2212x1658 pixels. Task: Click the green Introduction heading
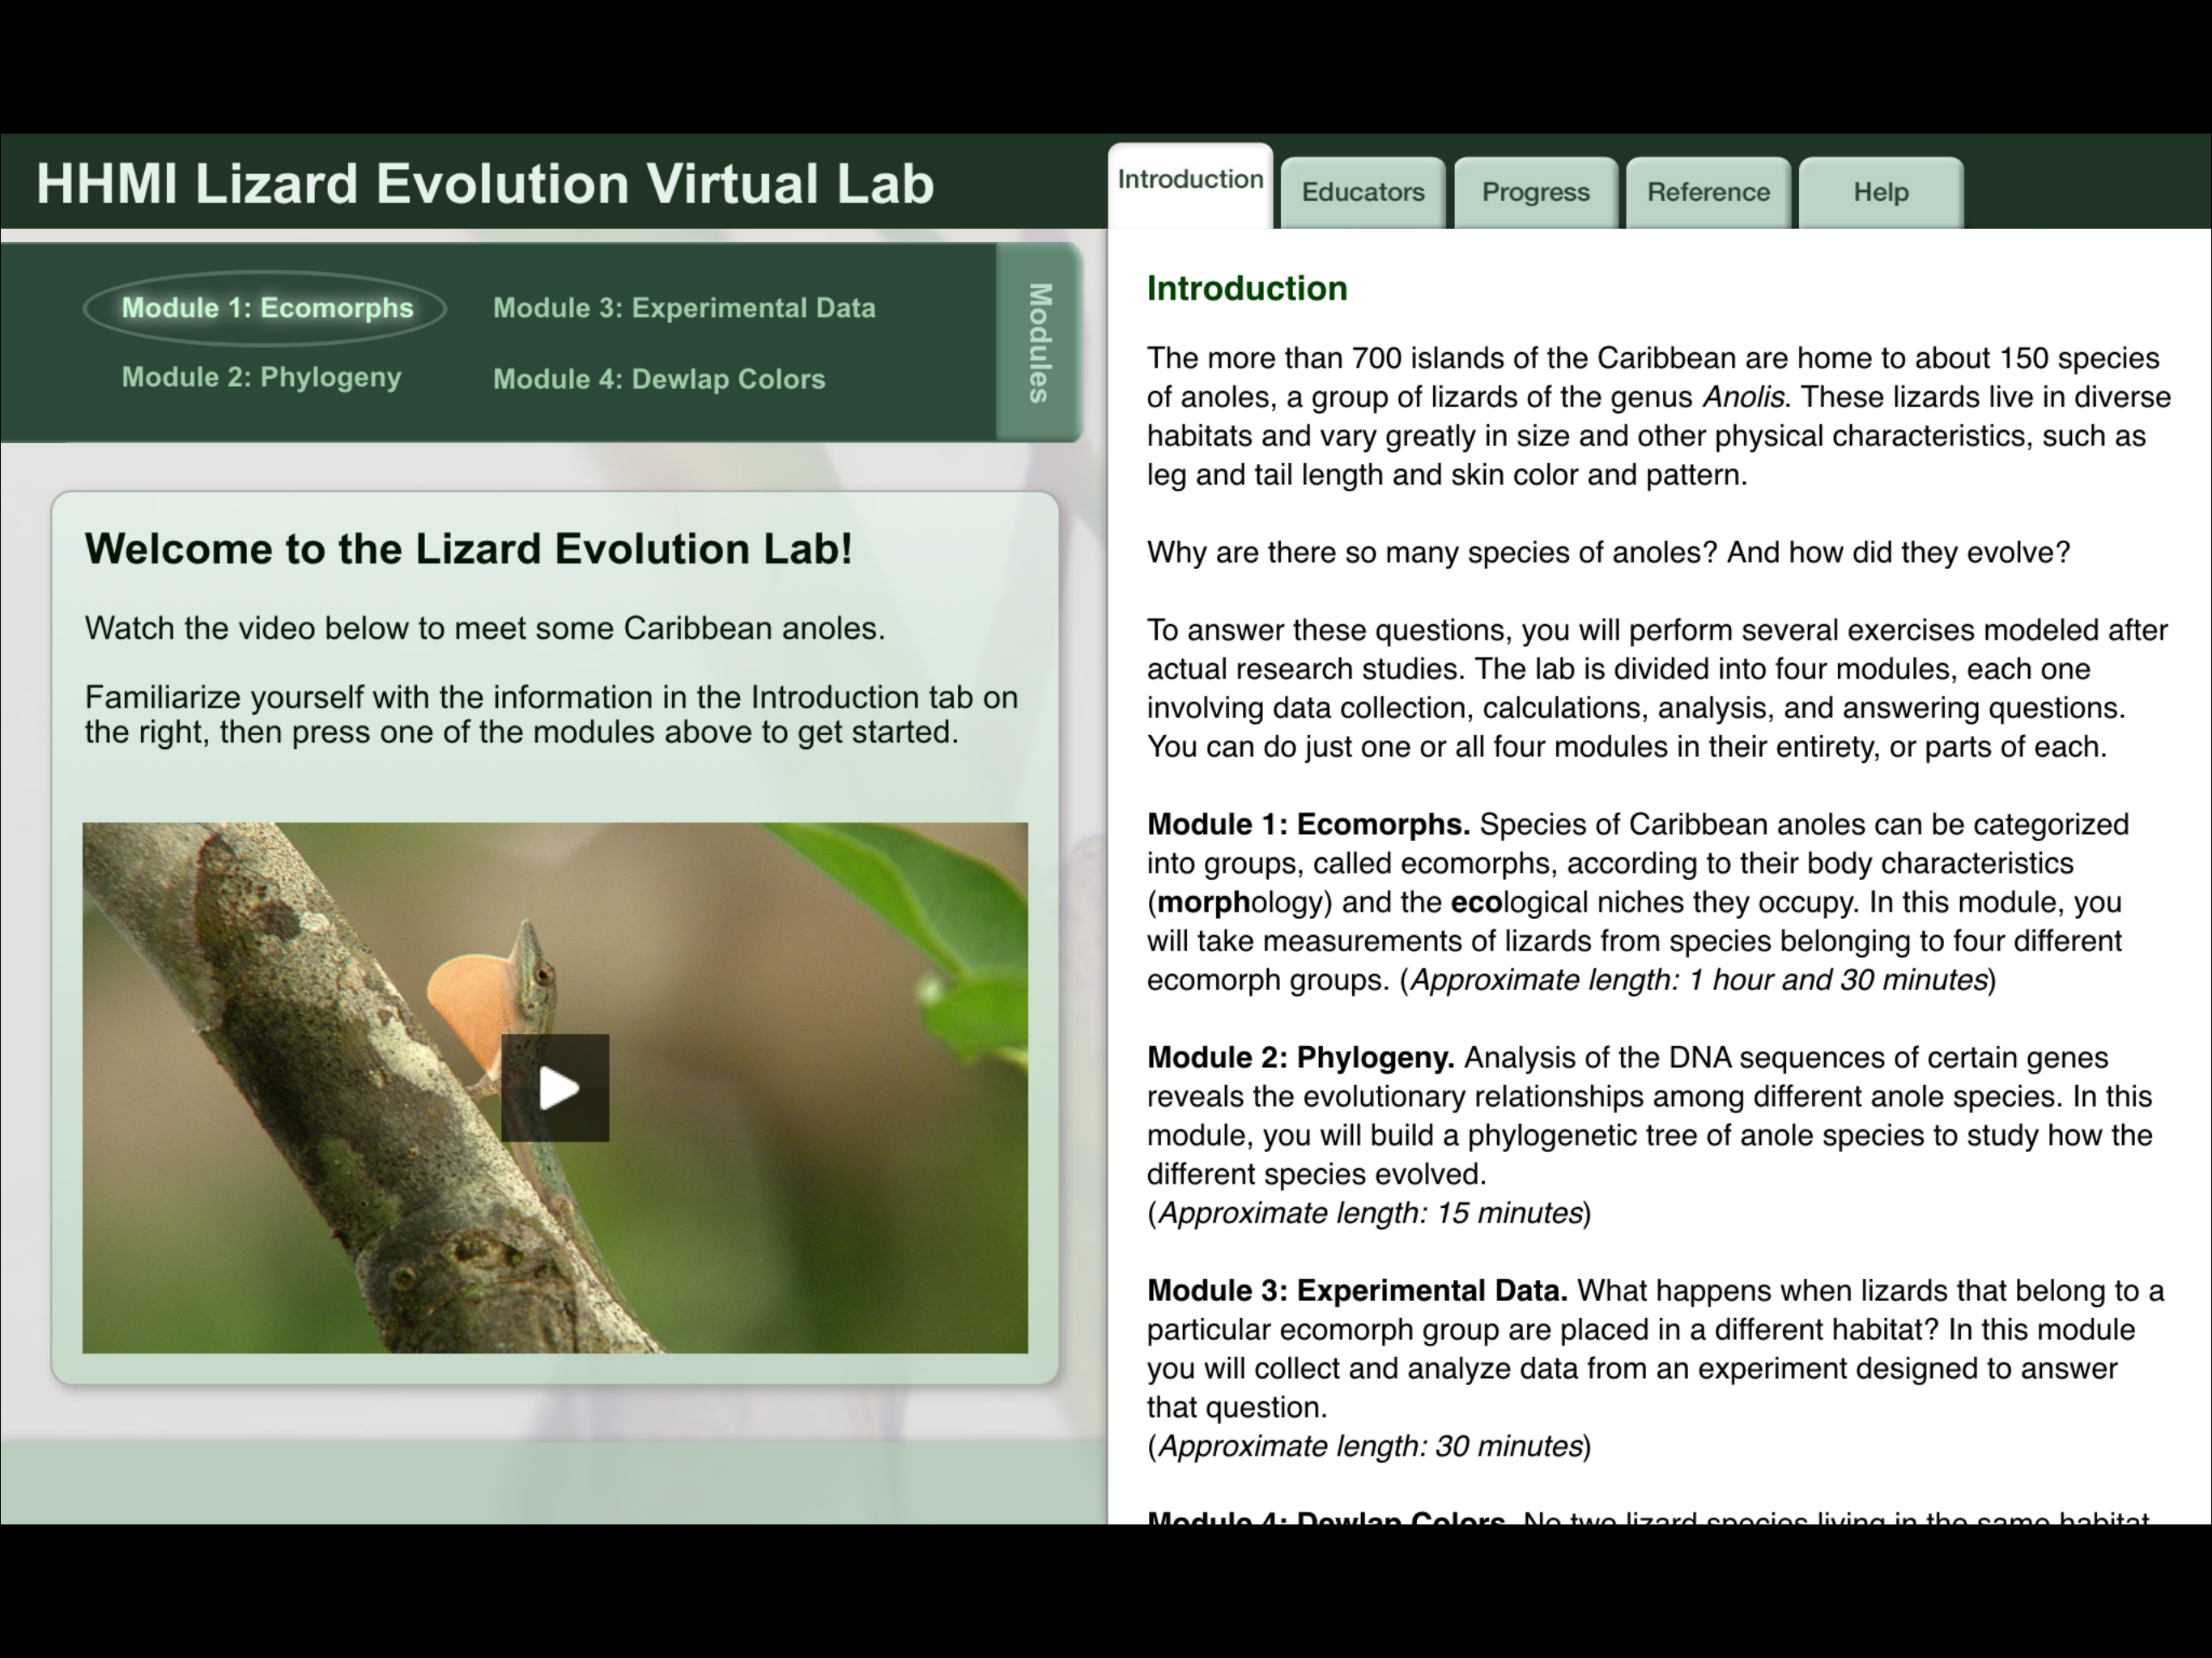pos(1247,289)
